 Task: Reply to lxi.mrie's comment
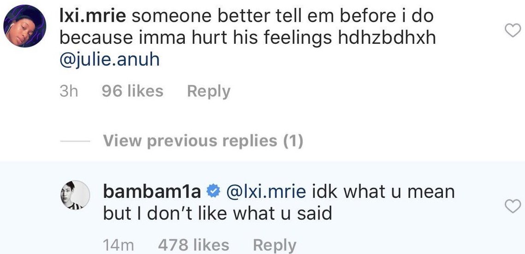(208, 91)
